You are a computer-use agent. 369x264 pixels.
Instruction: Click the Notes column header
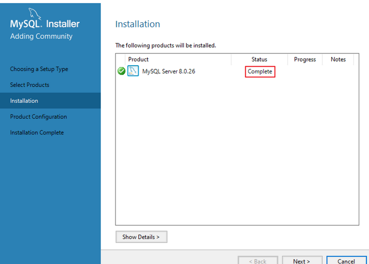coord(338,60)
